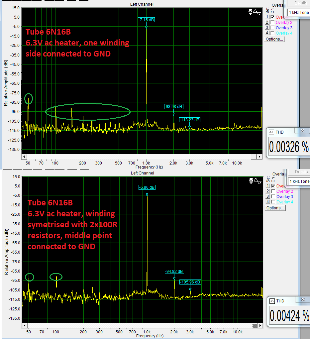310x339 pixels.
Task: Click the -5.86 dB marker label
Action: pos(147,187)
